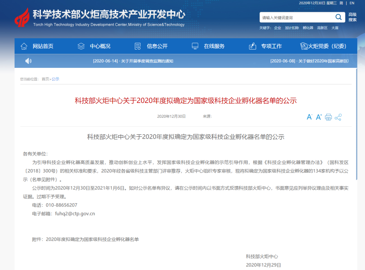Open the 中心概况 menu item
The width and height of the screenshot is (365, 270).
tap(100, 46)
